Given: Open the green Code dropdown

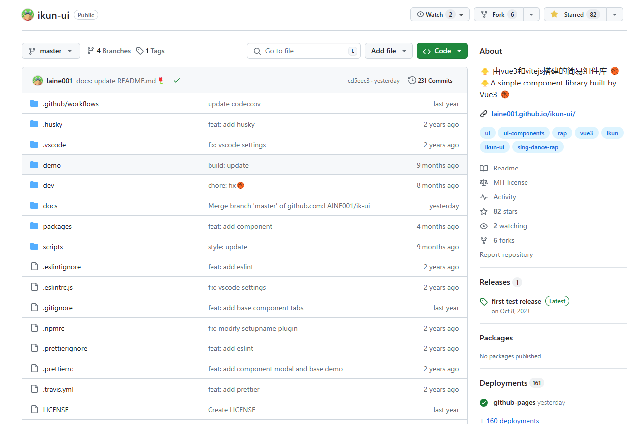Looking at the screenshot, I should pyautogui.click(x=442, y=51).
